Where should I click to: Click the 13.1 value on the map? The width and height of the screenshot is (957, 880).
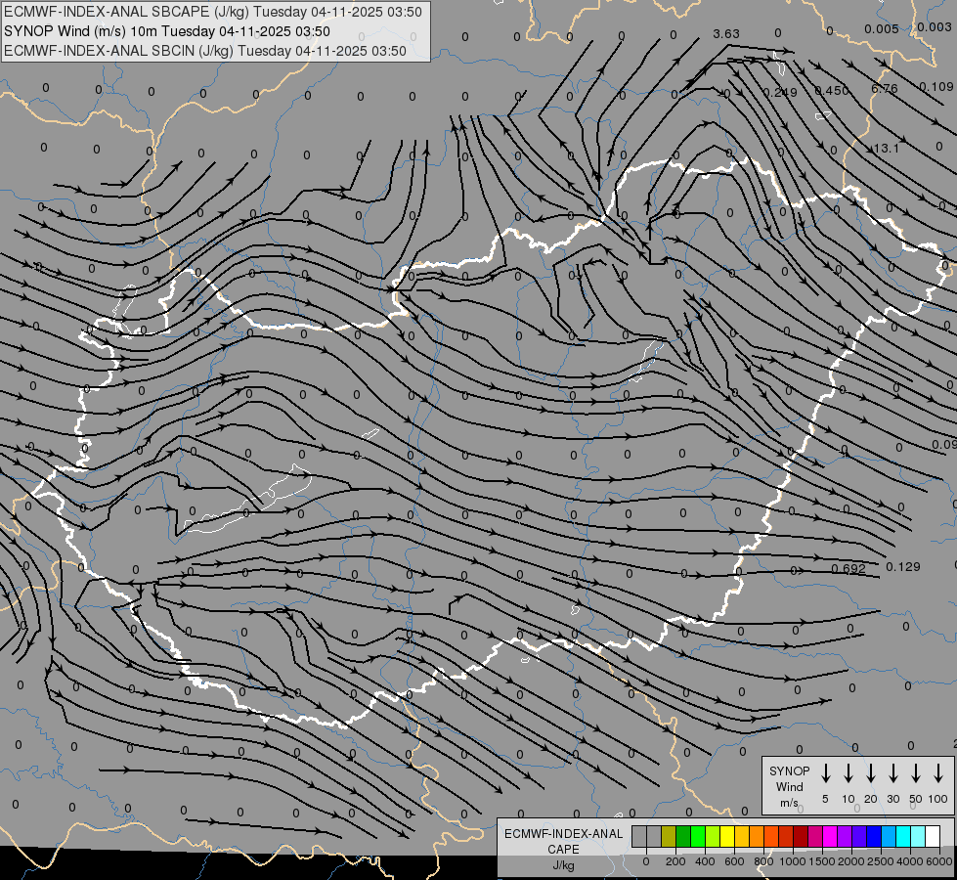tap(886, 148)
